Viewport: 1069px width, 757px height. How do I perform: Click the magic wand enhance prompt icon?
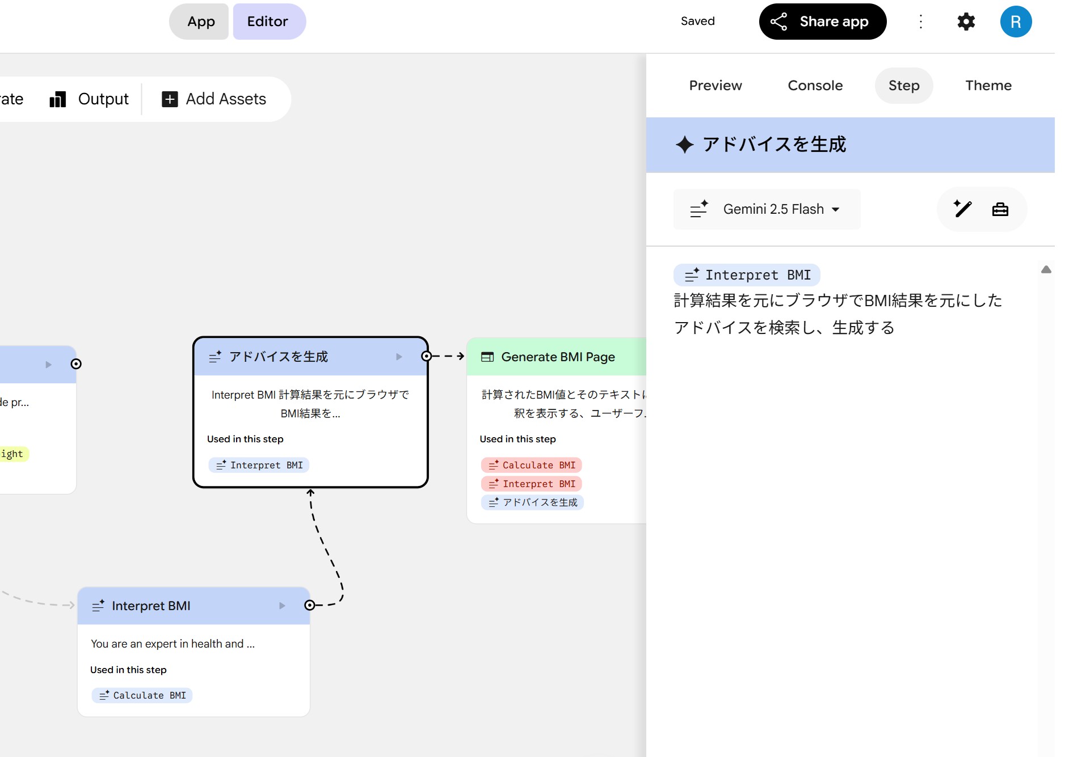pos(962,209)
